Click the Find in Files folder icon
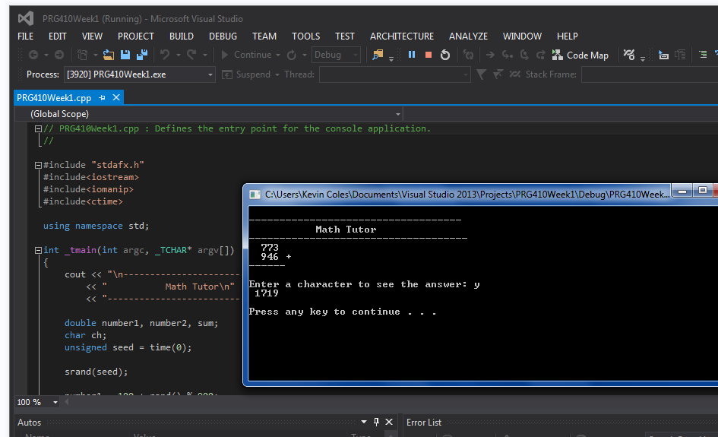The image size is (718, 437). click(x=378, y=55)
